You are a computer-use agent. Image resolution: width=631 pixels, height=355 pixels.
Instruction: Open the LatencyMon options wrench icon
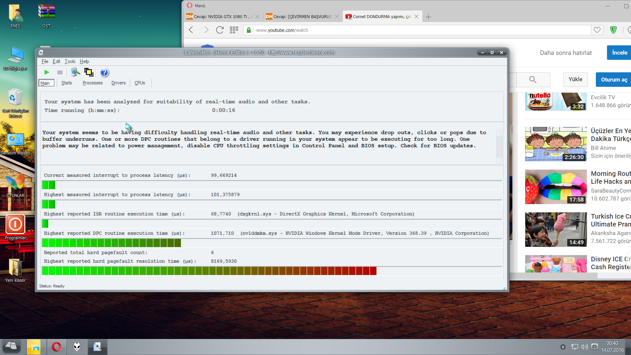[x=75, y=72]
